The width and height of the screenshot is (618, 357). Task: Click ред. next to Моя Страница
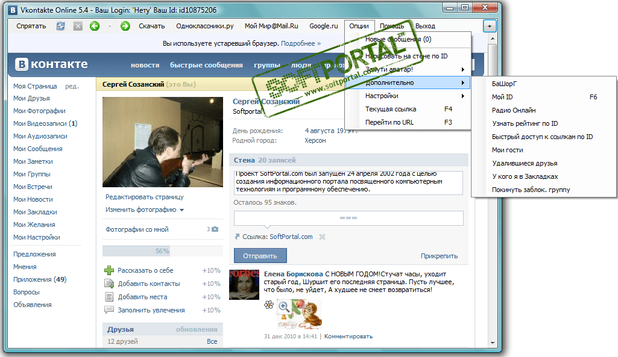point(72,86)
